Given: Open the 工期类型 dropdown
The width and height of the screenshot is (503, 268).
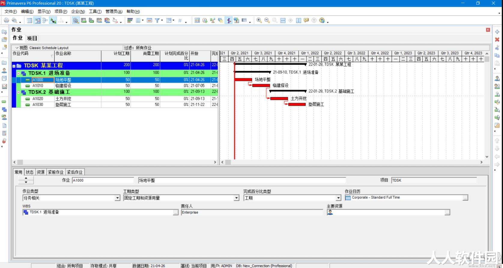Looking at the screenshot, I should [237, 198].
